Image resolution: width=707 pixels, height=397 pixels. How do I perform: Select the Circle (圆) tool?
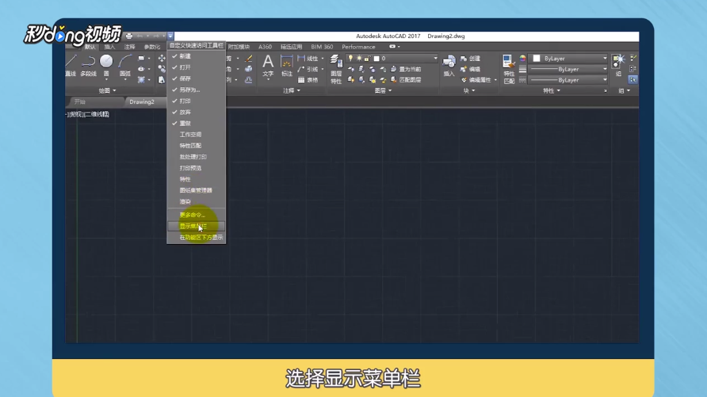(x=106, y=64)
